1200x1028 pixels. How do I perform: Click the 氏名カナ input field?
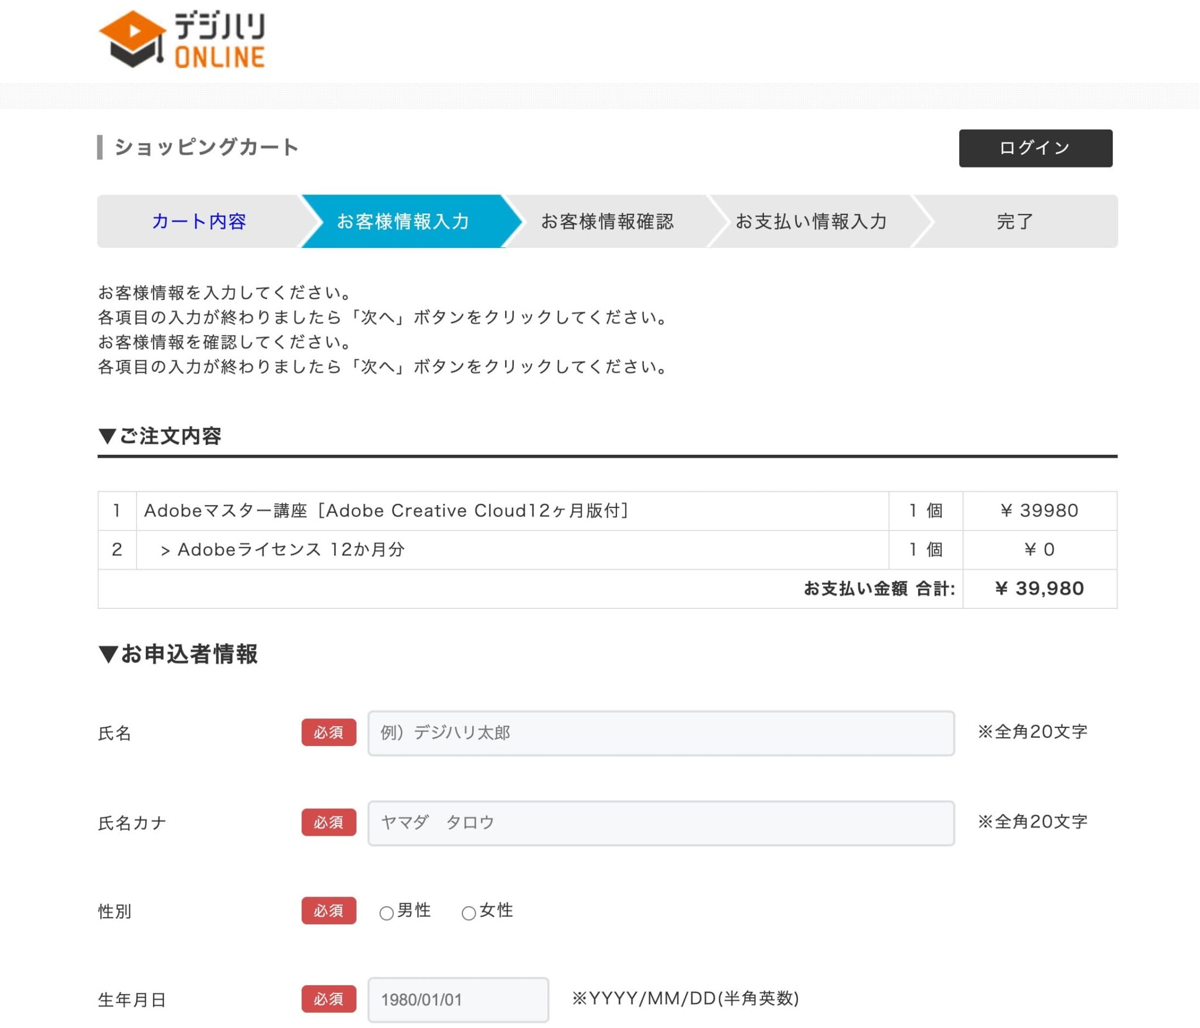pyautogui.click(x=661, y=823)
